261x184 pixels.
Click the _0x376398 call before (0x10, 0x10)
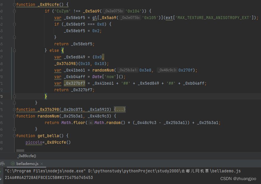(65, 64)
